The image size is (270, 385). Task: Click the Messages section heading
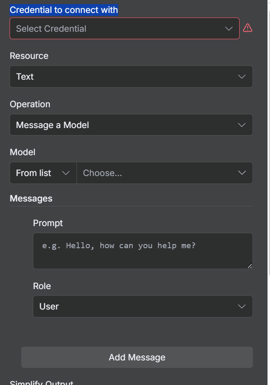(x=31, y=199)
